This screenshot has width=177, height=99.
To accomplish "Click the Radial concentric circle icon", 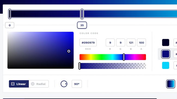I will 33,84.
